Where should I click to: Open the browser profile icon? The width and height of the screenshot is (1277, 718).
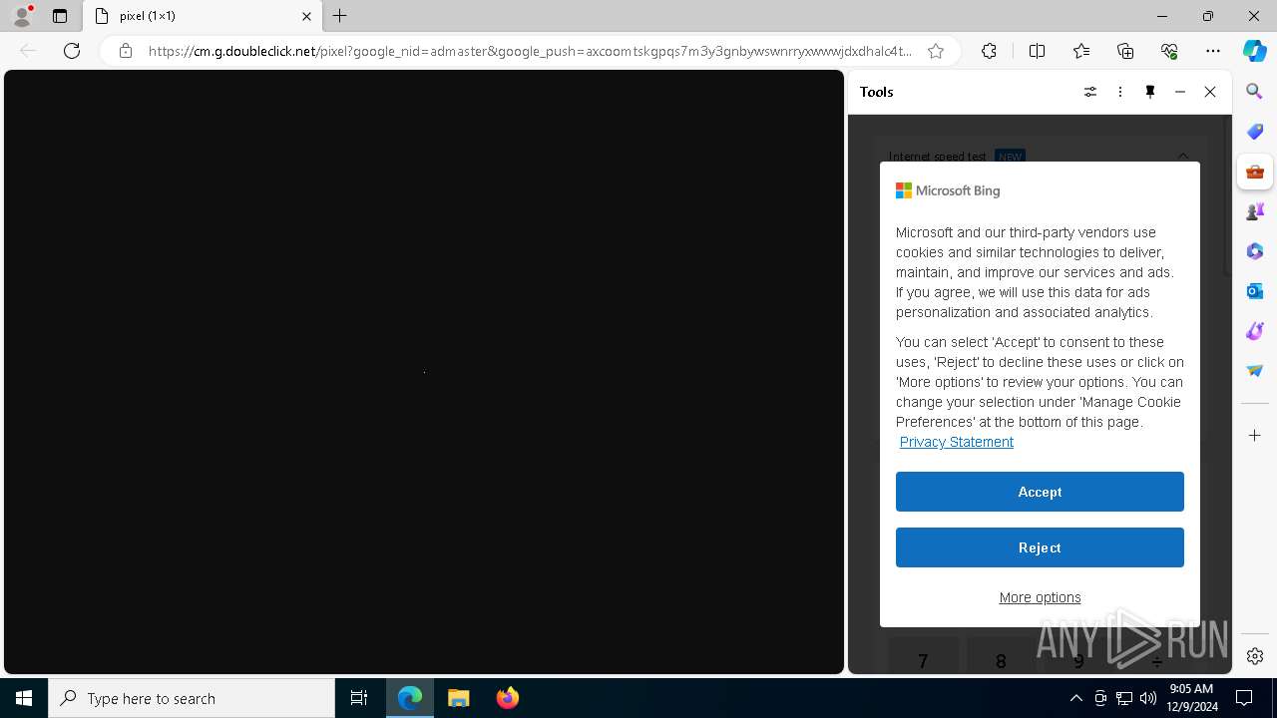[22, 16]
